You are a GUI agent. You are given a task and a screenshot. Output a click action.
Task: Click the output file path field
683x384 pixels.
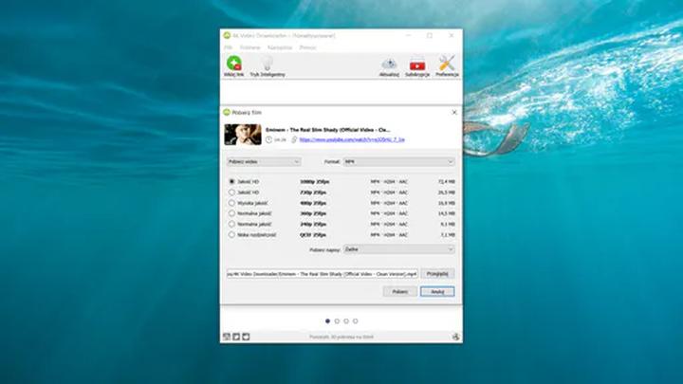[321, 273]
